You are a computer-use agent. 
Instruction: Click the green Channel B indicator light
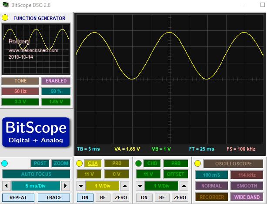139,163
